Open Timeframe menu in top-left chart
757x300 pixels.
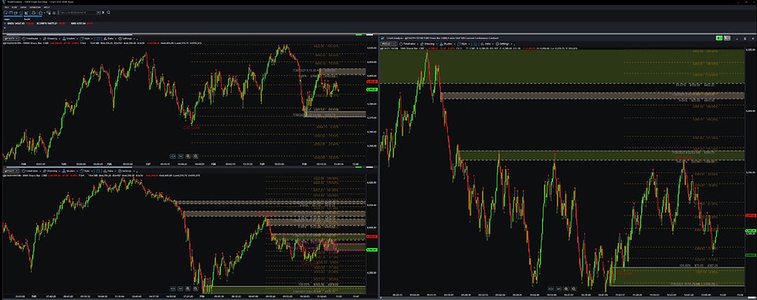[x=32, y=39]
